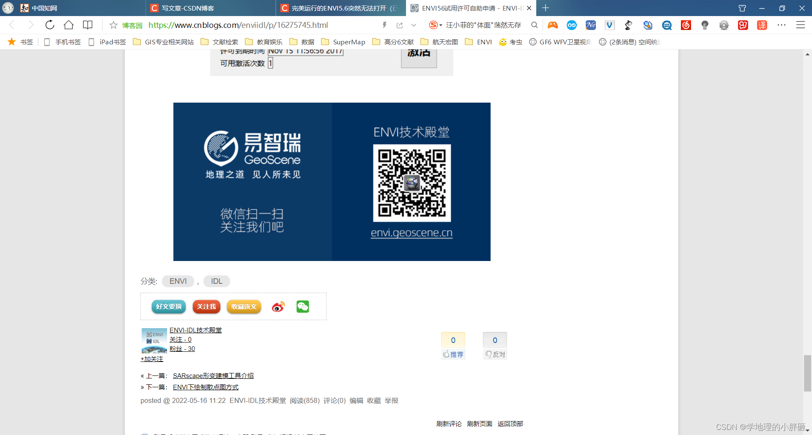Open the 考虫 bookmark
Viewport: 812px width, 435px height.
511,42
